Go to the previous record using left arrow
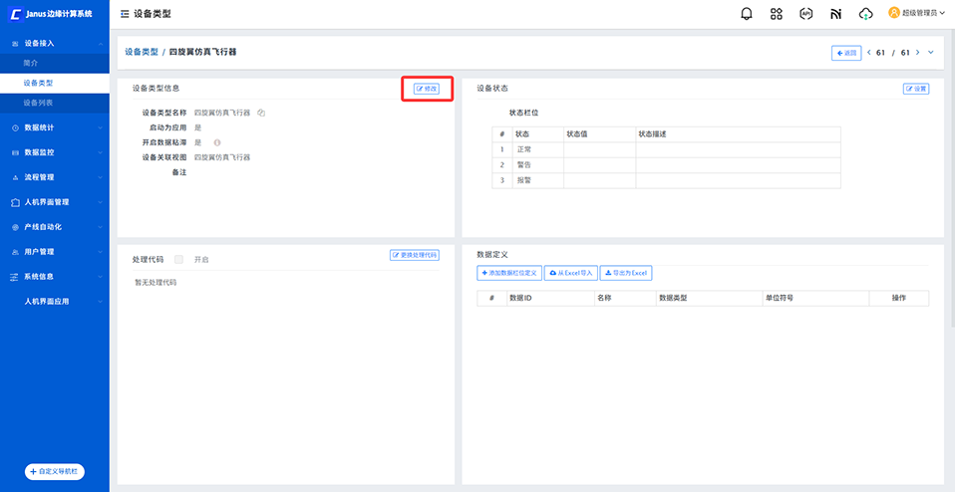Viewport: 955px width, 492px height. pos(868,53)
